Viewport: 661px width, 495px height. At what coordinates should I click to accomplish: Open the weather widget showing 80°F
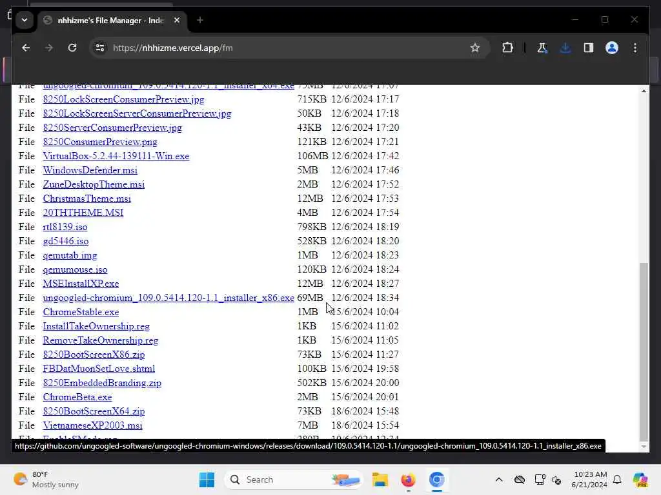pos(46,480)
